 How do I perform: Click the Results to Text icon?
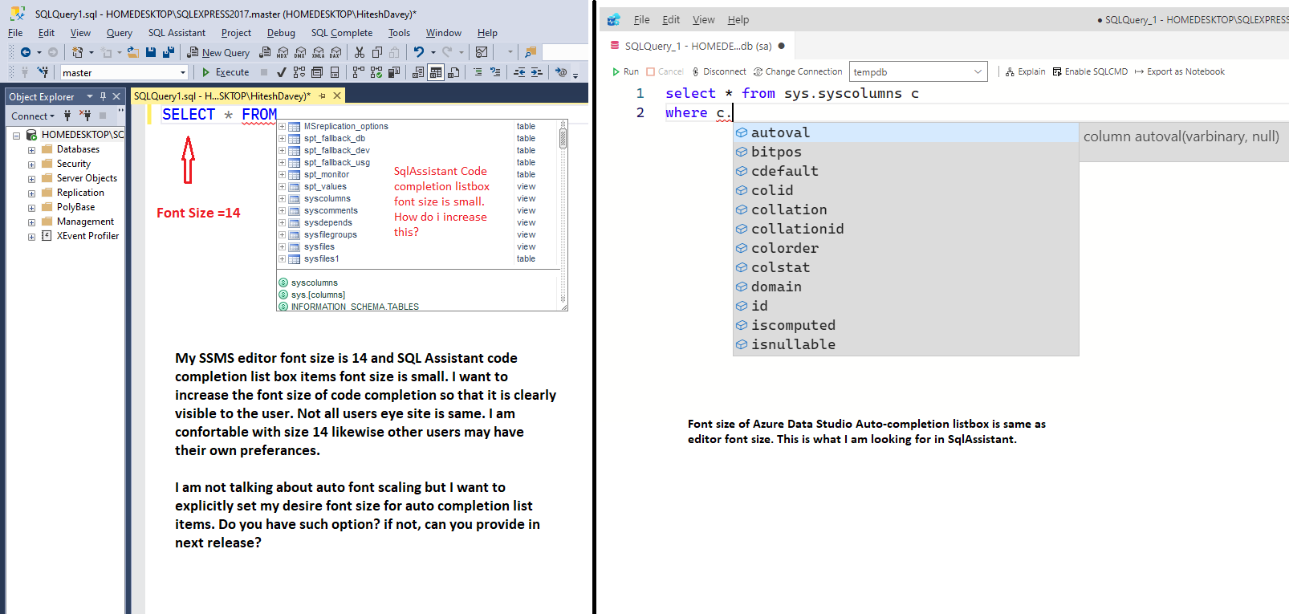(418, 72)
